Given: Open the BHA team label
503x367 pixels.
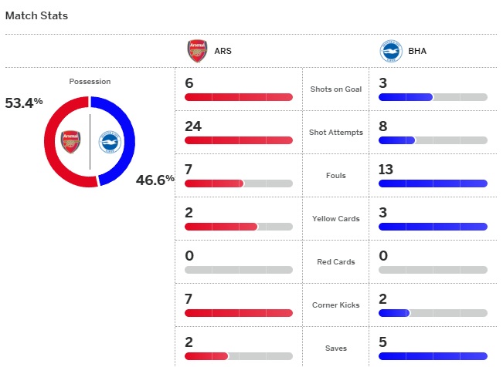Looking at the screenshot, I should [416, 52].
